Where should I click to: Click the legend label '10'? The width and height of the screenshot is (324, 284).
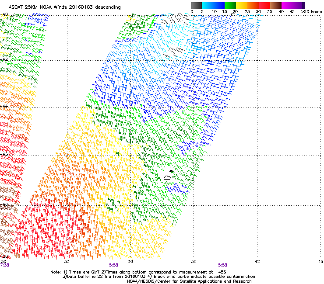(214, 11)
